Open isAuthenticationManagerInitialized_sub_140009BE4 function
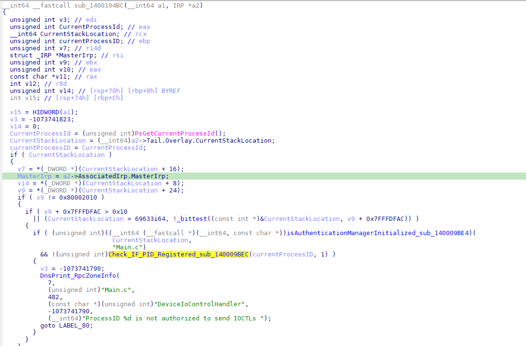The image size is (526, 346). point(379,233)
